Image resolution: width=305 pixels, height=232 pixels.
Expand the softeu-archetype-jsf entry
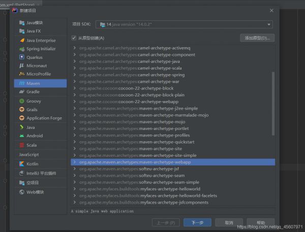(x=75, y=169)
